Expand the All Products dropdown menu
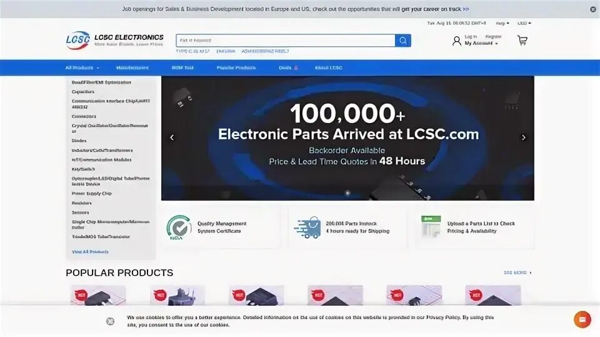600x337 pixels. point(82,67)
